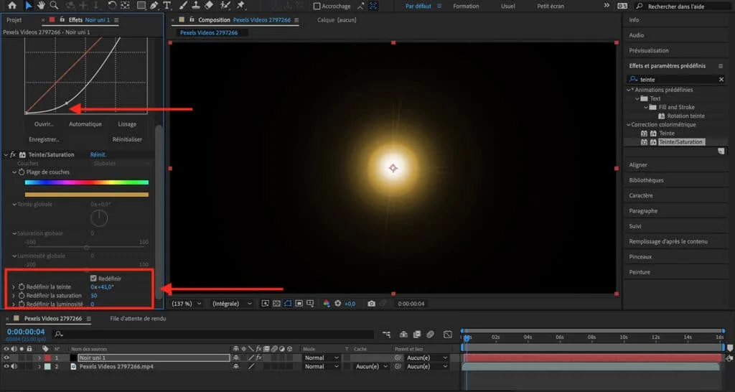735x392 pixels.
Task: Open the 137 % zoom level dropdown
Action: click(x=187, y=304)
